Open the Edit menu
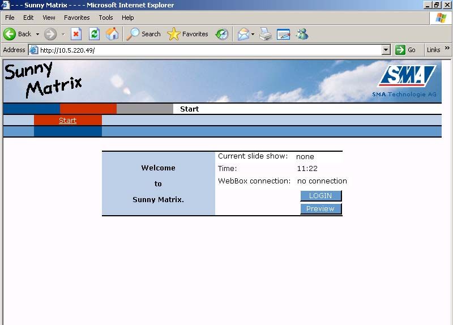The image size is (453, 325). pyautogui.click(x=28, y=18)
